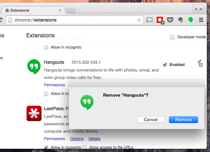
Task: Select the Extensions tab
Action: [x=33, y=10]
